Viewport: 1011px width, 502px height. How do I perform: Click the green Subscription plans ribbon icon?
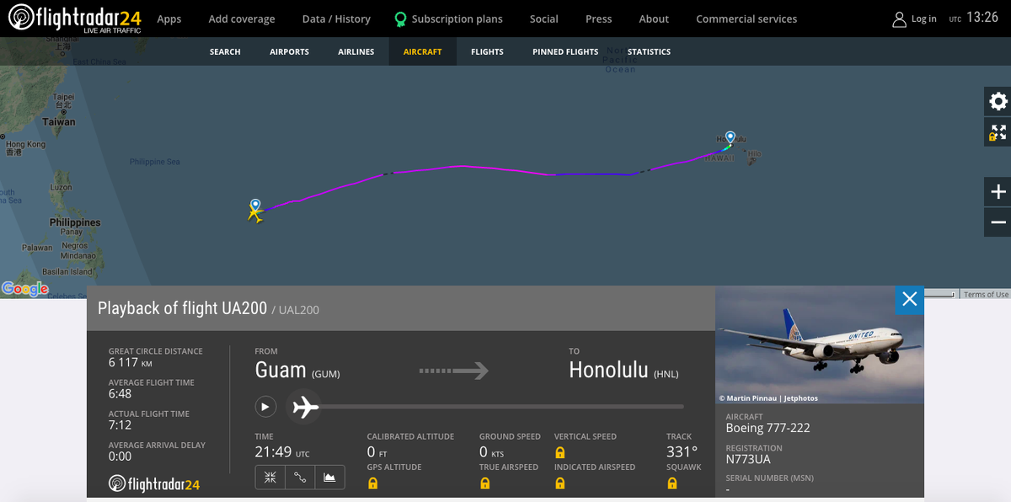400,19
